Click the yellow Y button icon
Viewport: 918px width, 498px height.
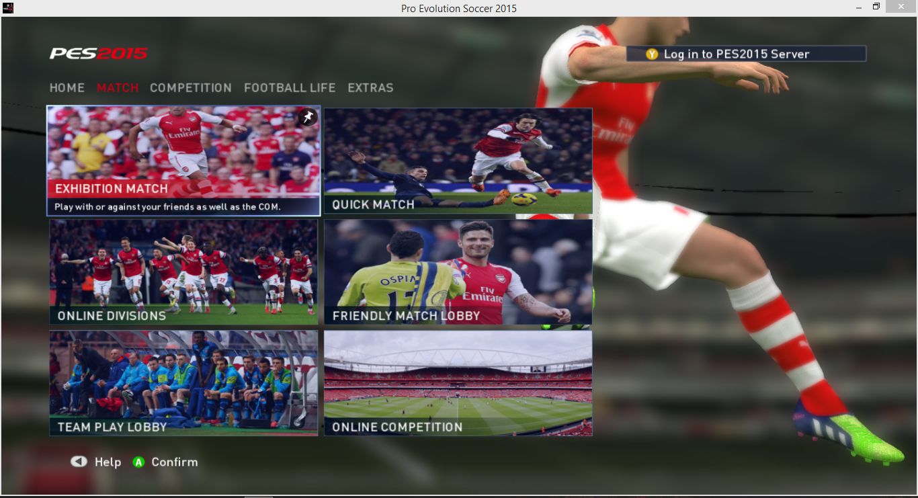652,54
